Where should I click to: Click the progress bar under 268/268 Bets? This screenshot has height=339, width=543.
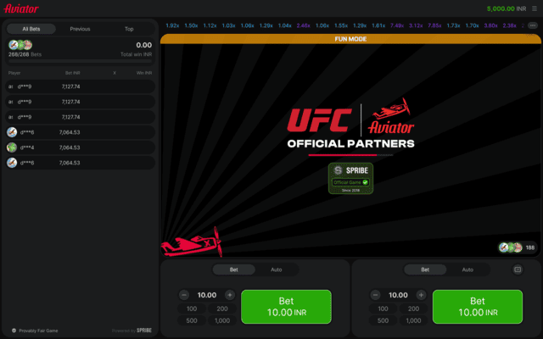[80, 61]
